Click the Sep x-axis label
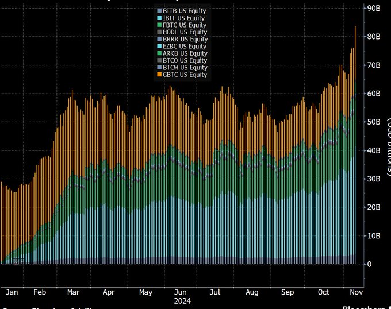391x309 pixels. click(287, 292)
